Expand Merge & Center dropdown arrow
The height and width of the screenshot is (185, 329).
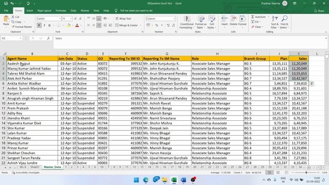click(x=140, y=25)
